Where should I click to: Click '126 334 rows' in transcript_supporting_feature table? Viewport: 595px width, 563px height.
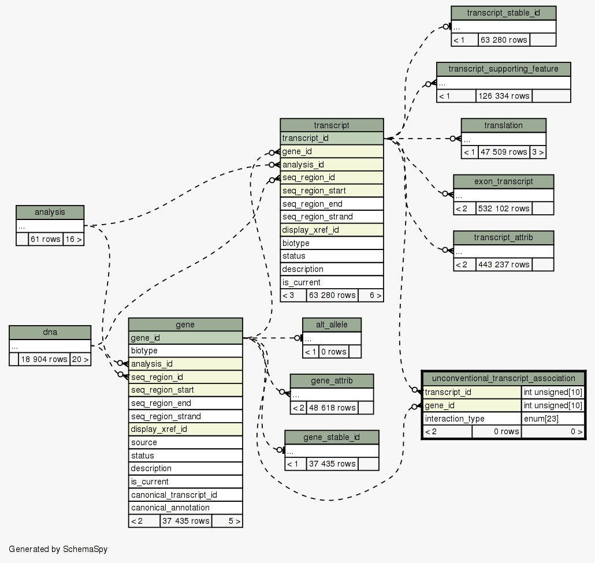(504, 96)
